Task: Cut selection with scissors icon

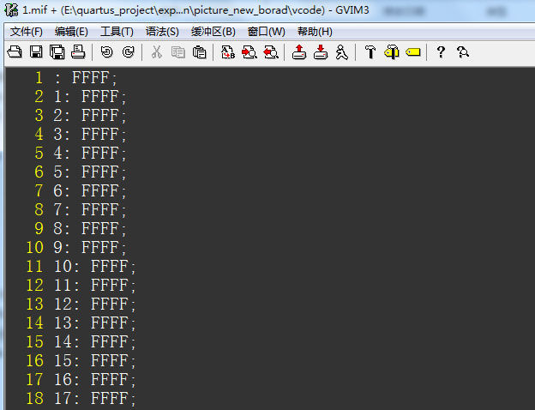Action: [157, 52]
